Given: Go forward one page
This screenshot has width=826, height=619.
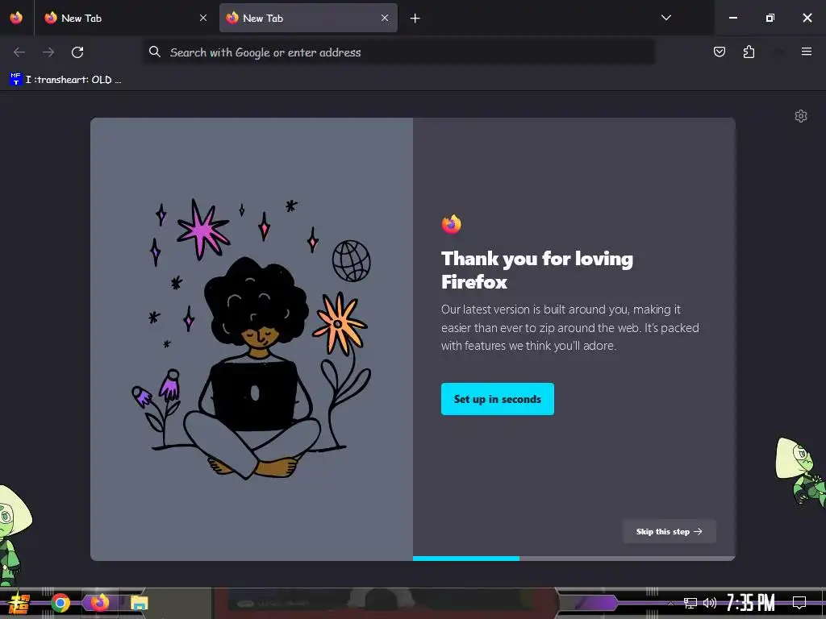Looking at the screenshot, I should (48, 52).
